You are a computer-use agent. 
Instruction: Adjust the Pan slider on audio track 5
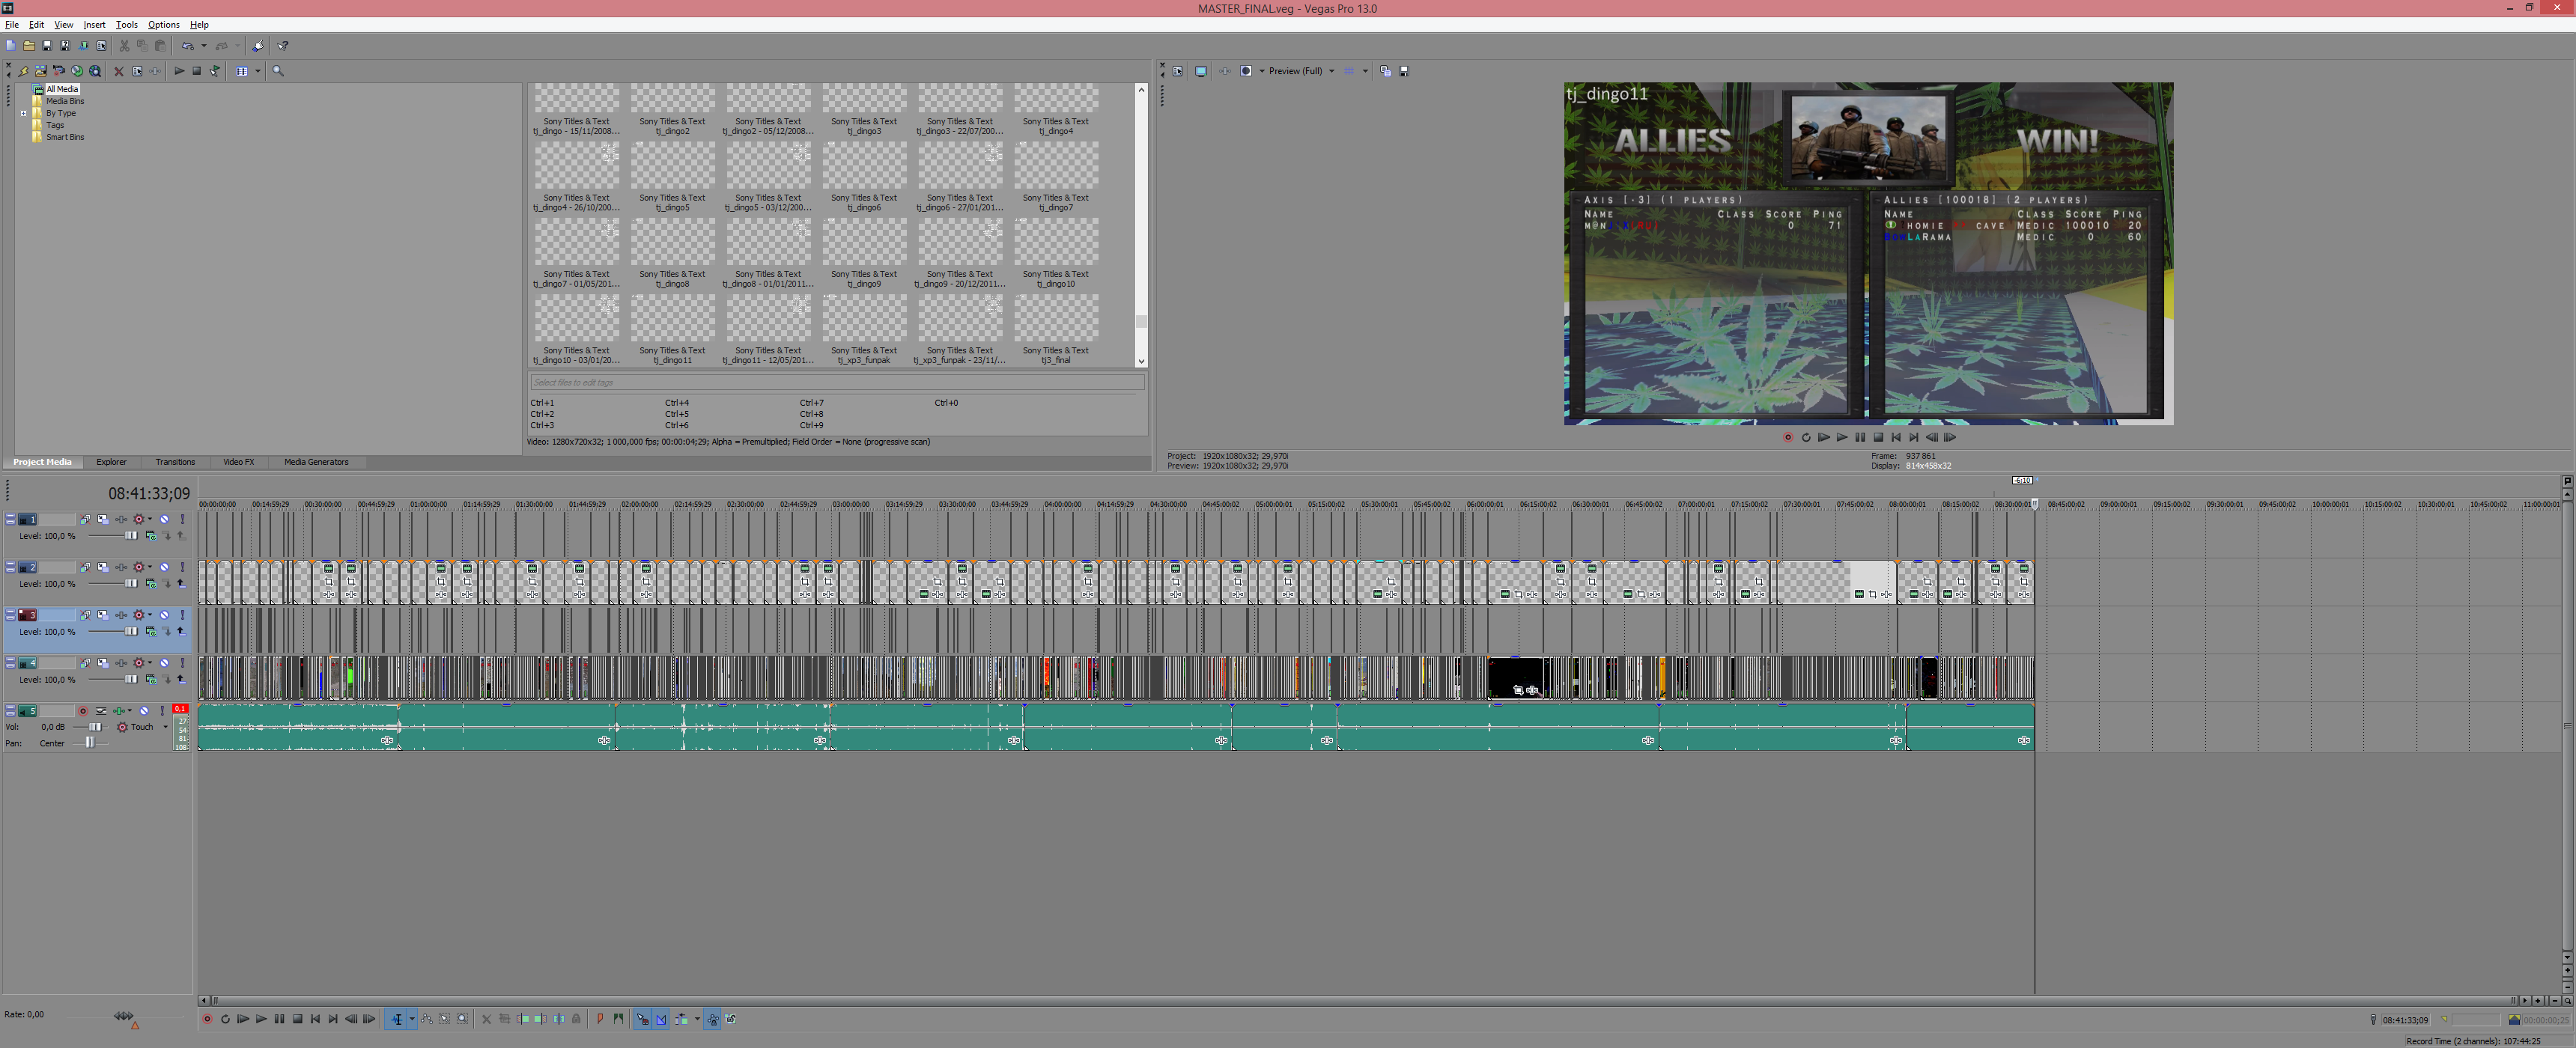click(89, 743)
